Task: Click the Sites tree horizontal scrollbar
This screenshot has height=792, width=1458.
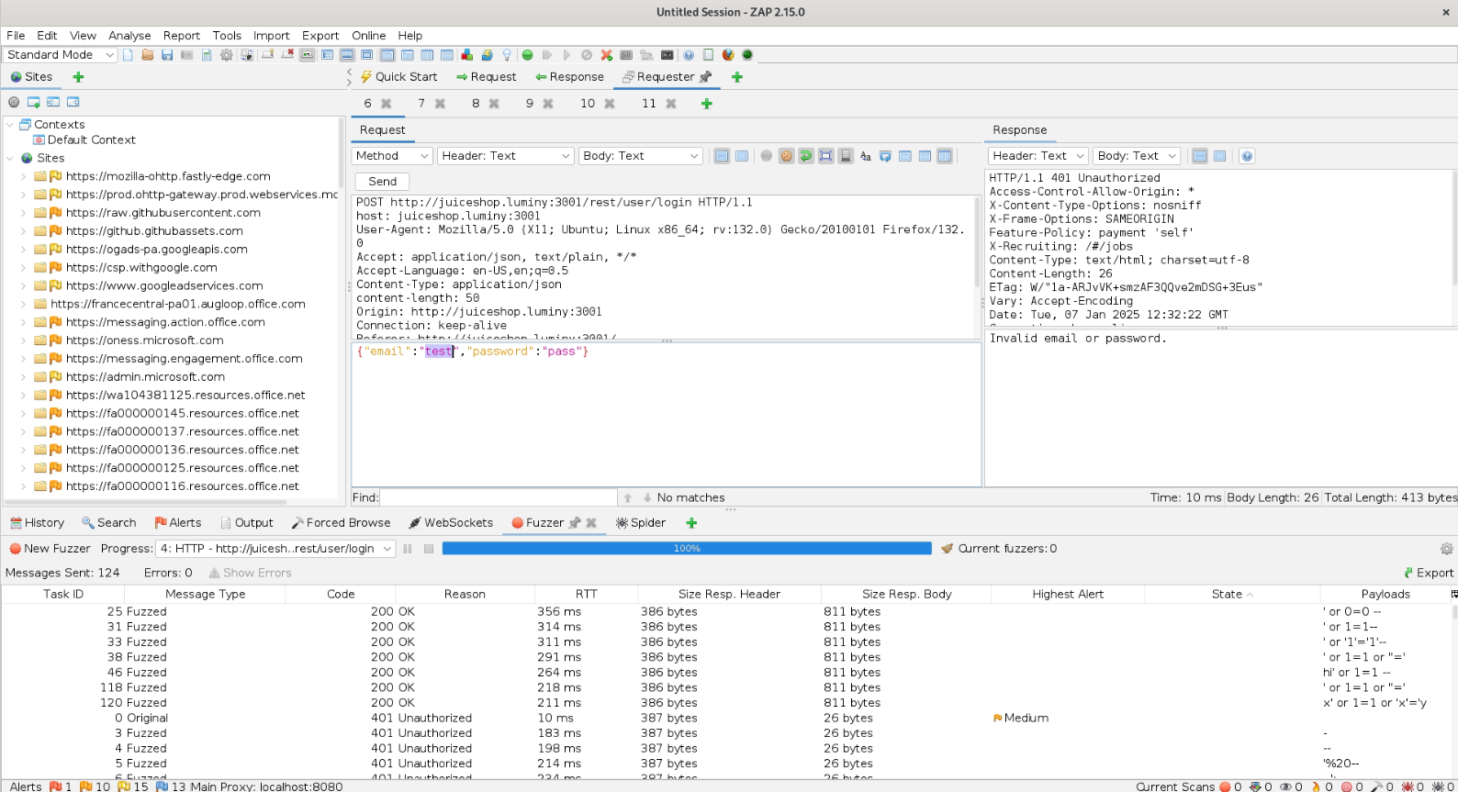Action: [x=147, y=501]
